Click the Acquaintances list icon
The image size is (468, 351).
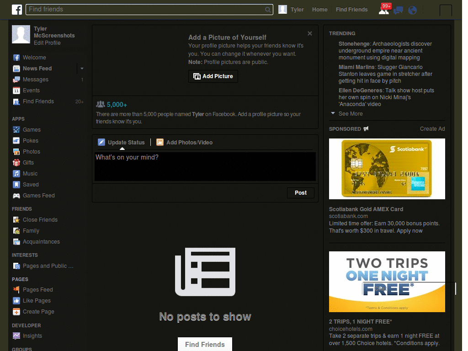(16, 242)
